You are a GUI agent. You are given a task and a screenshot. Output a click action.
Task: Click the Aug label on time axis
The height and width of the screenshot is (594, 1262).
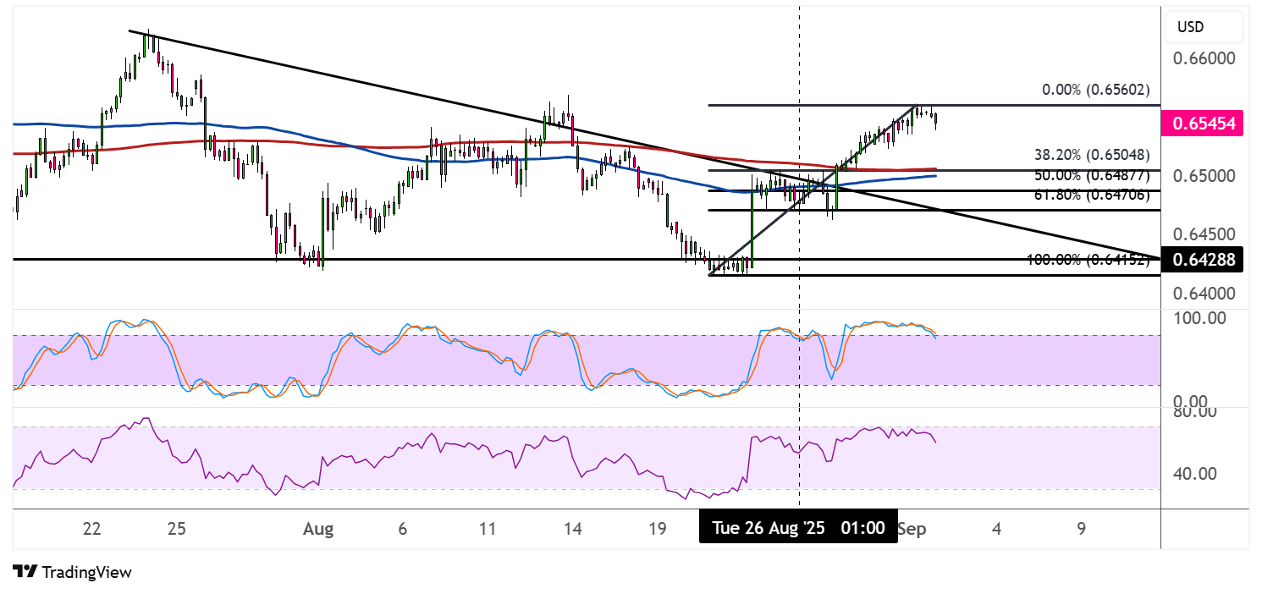pos(318,529)
